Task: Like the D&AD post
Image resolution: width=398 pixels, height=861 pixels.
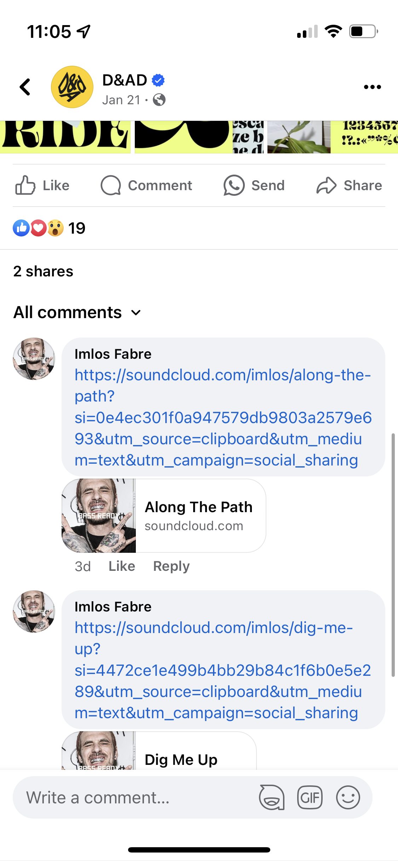Action: [42, 186]
